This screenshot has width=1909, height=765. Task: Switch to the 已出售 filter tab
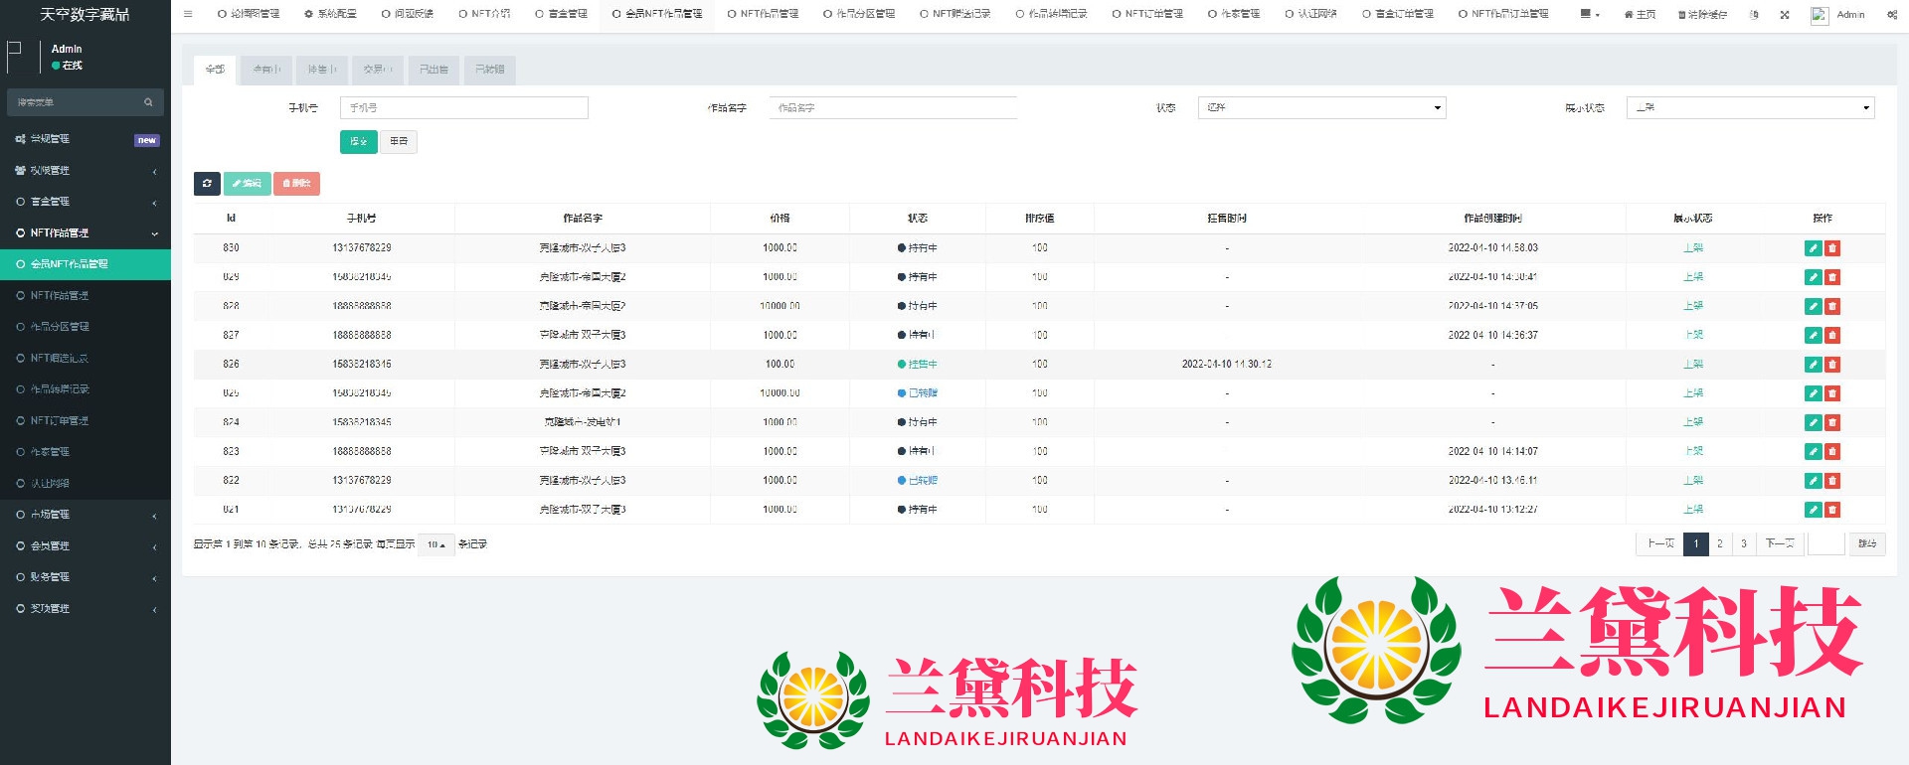[434, 70]
